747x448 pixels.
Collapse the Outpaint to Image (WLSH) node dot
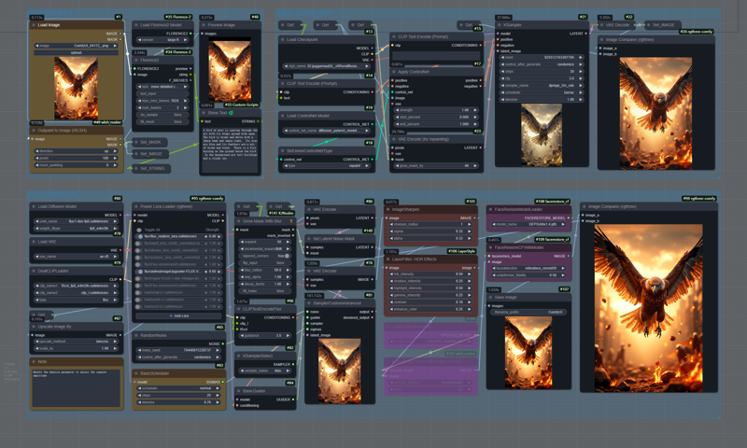click(34, 130)
